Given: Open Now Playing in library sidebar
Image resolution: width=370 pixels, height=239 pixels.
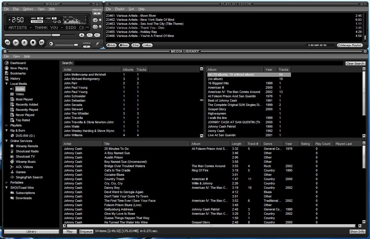Looking at the screenshot, I should point(19,68).
